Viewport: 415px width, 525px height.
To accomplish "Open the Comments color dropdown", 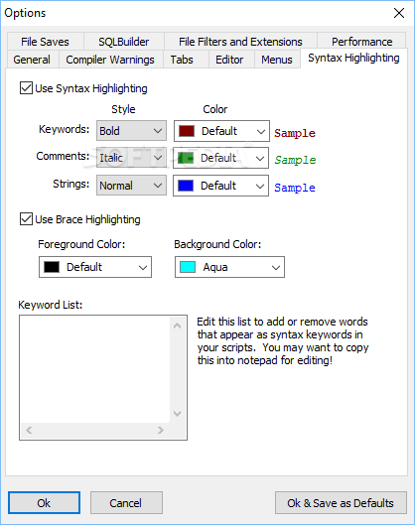I will pos(221,158).
